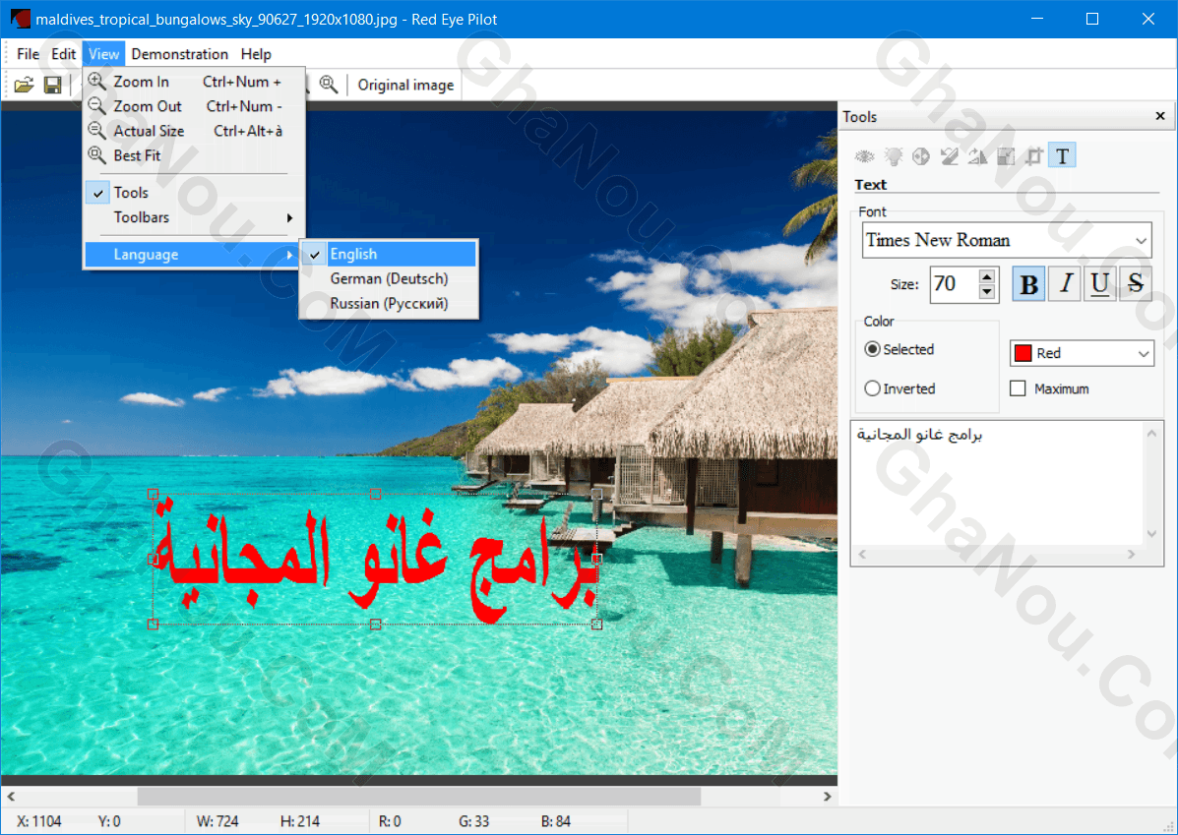
Task: Click the X: 1104 status bar value
Action: tap(38, 821)
